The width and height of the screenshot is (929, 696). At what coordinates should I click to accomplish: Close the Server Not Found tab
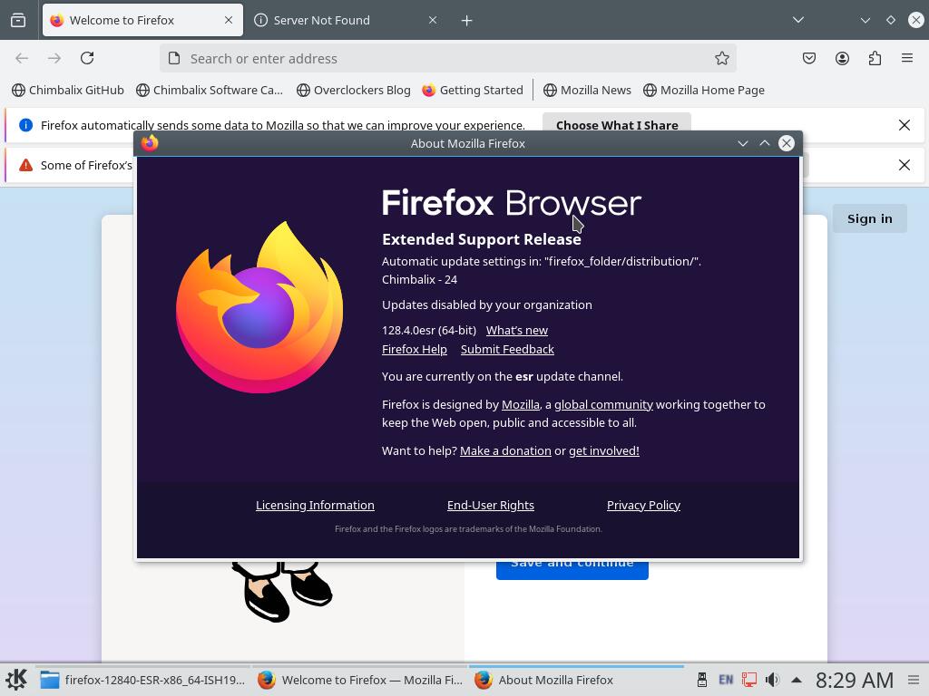tap(433, 20)
